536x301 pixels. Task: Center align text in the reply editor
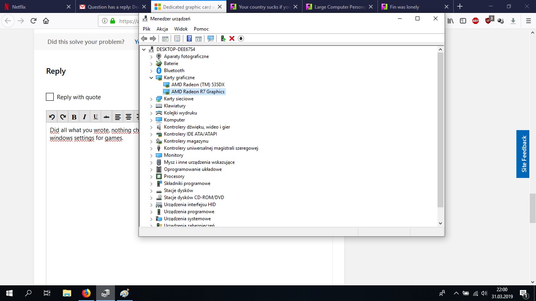(128, 117)
